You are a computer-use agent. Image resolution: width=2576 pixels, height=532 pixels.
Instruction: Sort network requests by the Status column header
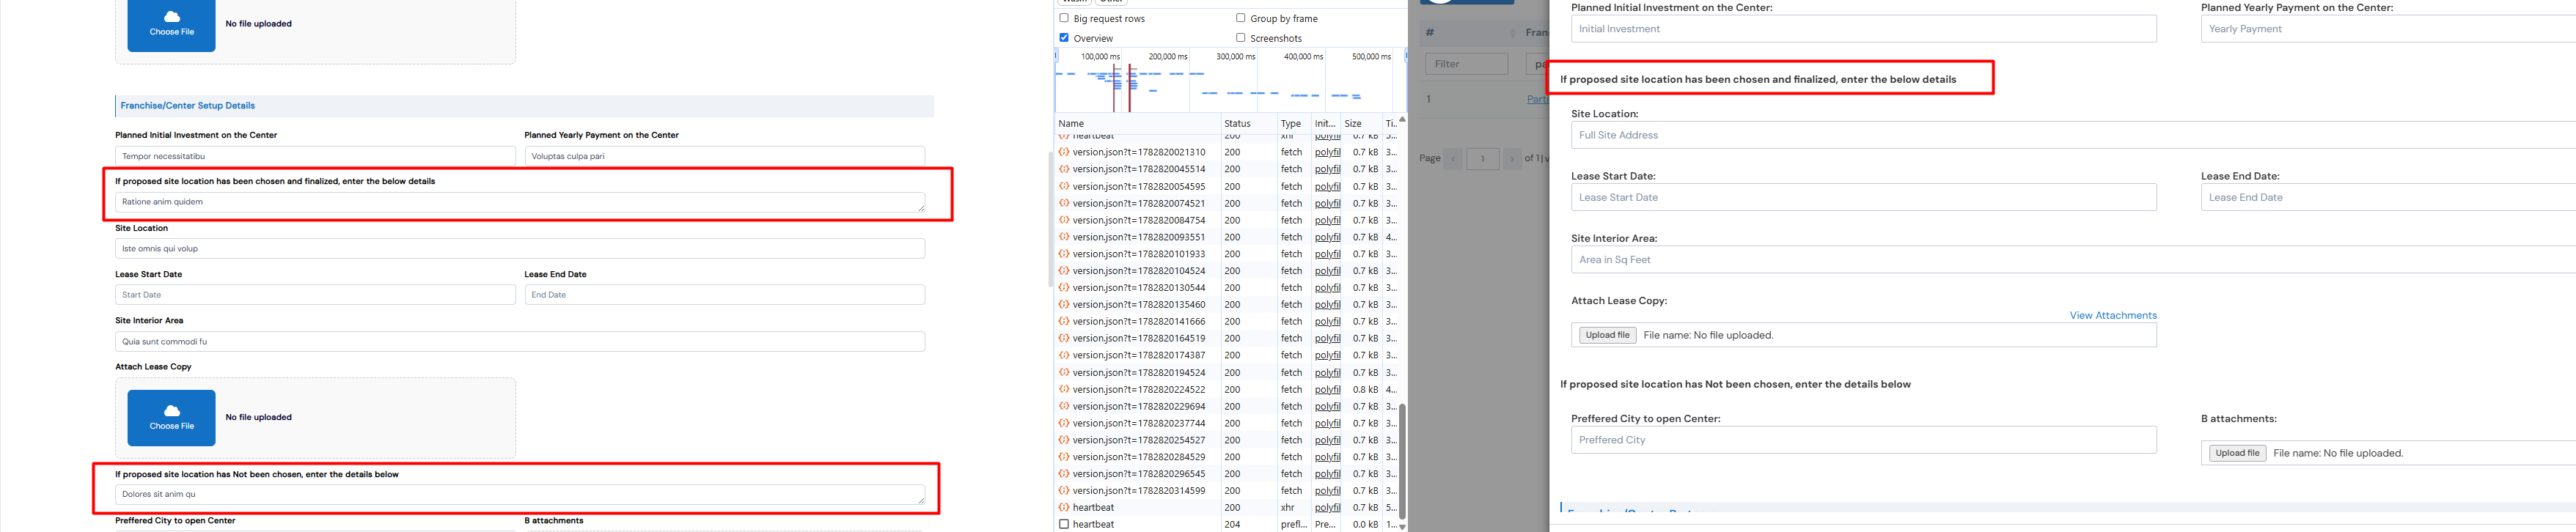coord(1248,124)
